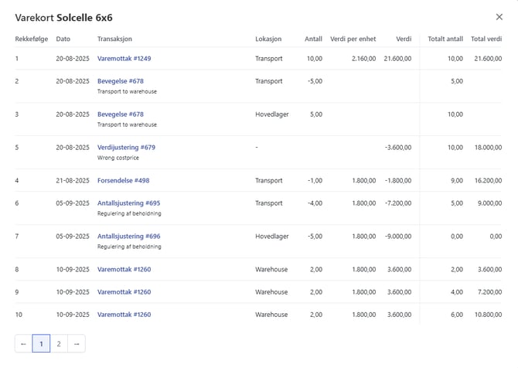This screenshot has height=368, width=518.
Task: Open Verdijustering #679 transaction
Action: 126,147
